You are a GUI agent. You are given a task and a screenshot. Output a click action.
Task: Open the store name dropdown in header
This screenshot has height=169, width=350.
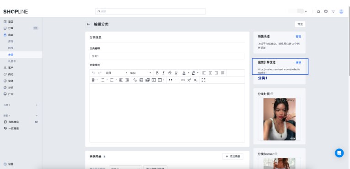[x=298, y=11]
